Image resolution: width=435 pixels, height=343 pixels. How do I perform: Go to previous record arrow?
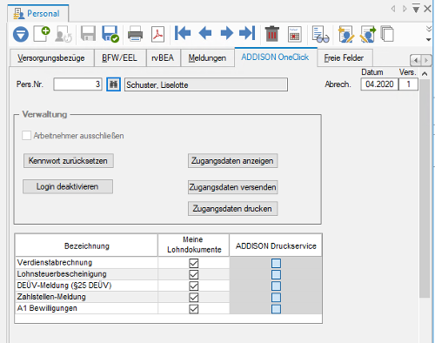pyautogui.click(x=205, y=33)
